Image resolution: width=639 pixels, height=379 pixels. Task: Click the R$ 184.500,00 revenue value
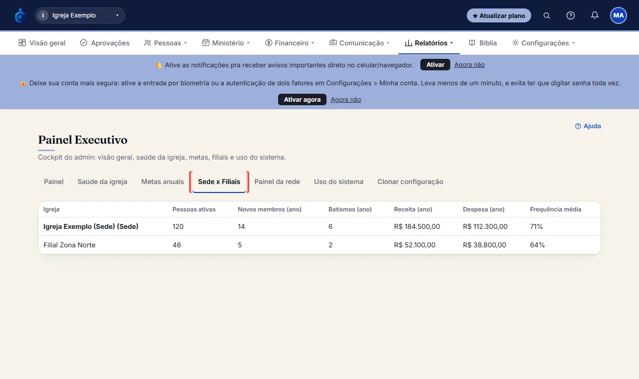(x=417, y=226)
